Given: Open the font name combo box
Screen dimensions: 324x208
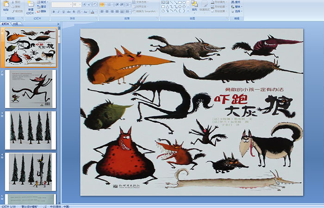Looking at the screenshot, I should pos(62,5).
